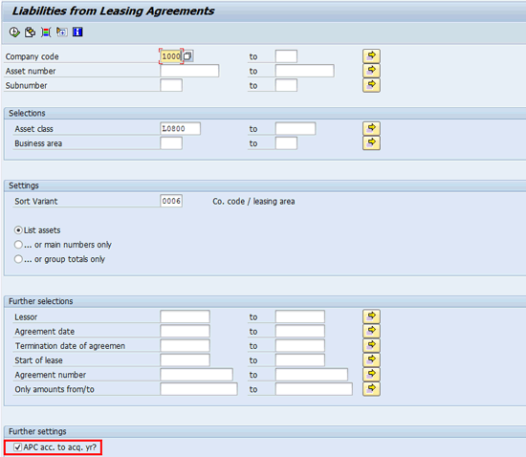Click the Asset class field with L0800
The width and height of the screenshot is (526, 457).
[x=181, y=128]
